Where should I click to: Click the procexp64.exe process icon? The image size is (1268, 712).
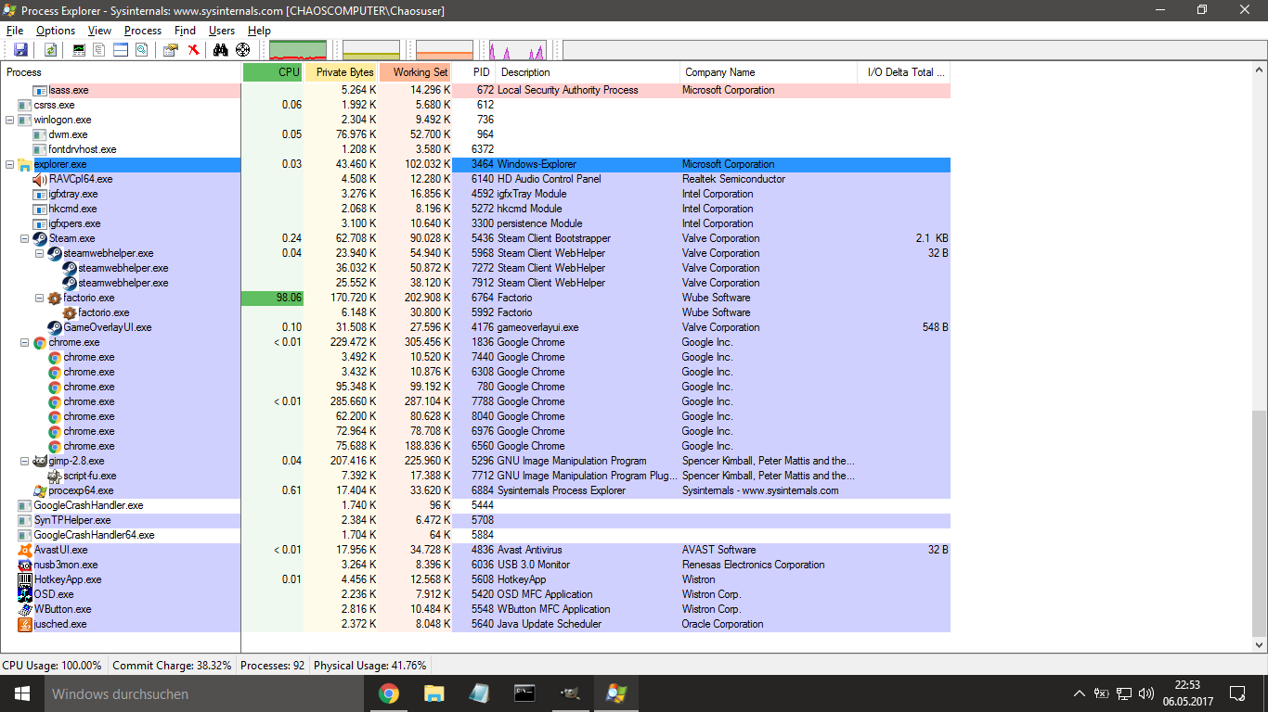coord(40,490)
